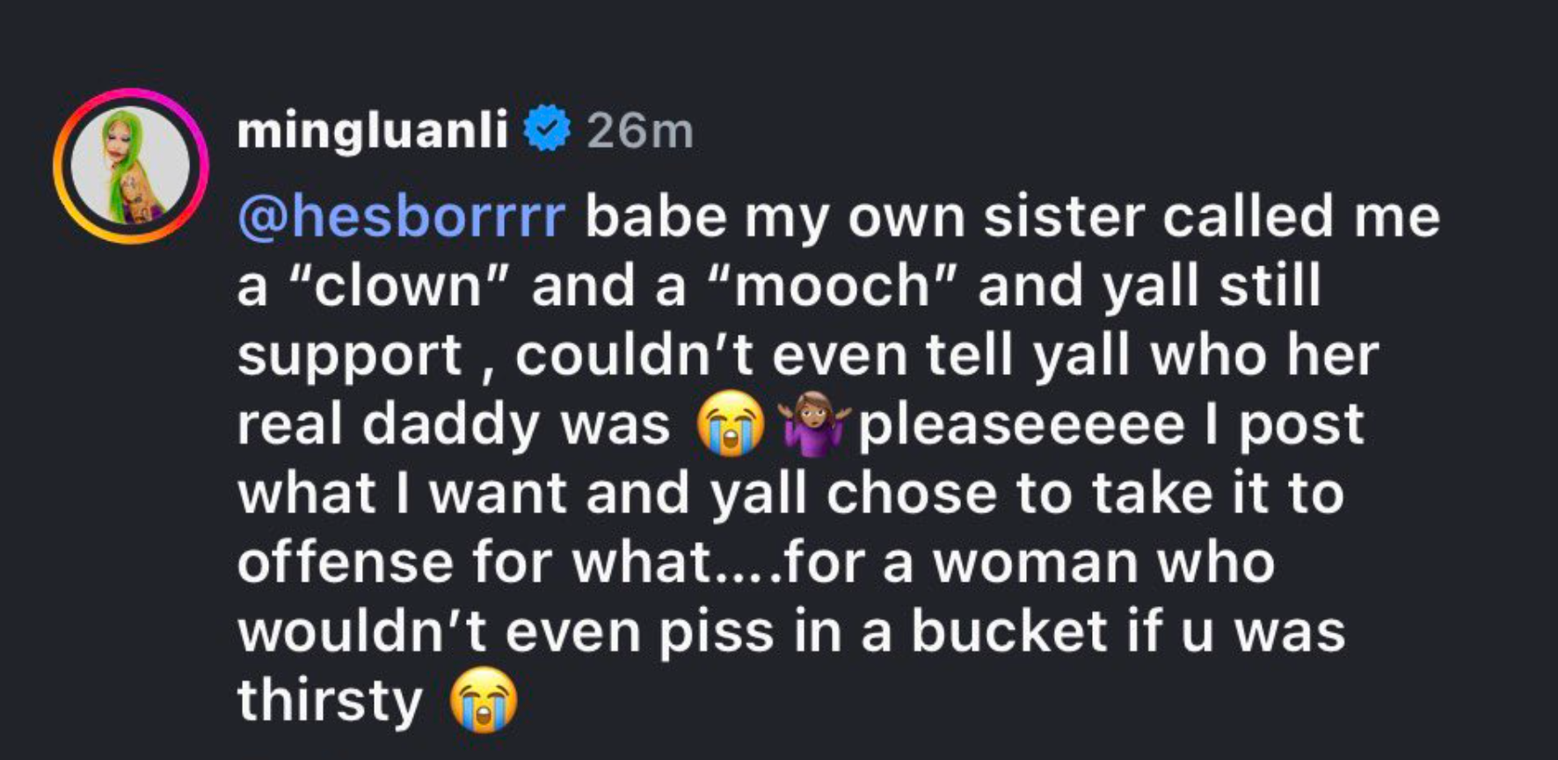Open the mingluanli username link

[x=373, y=131]
